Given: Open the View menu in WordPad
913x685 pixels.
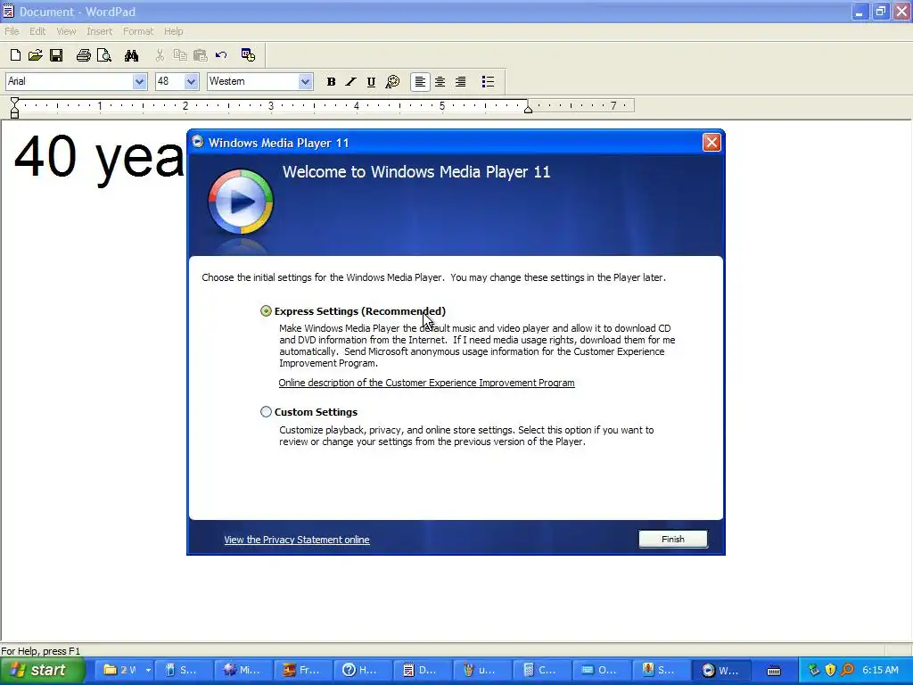Looking at the screenshot, I should 66,31.
